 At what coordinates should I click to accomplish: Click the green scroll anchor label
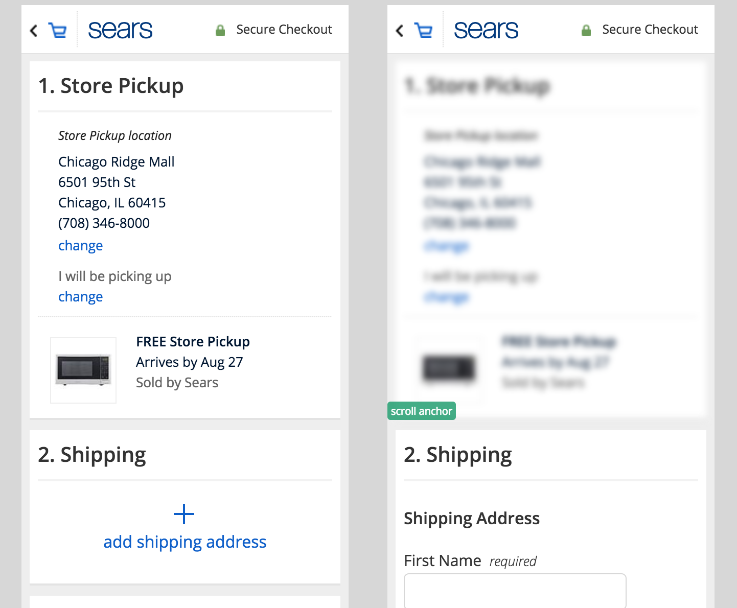422,411
